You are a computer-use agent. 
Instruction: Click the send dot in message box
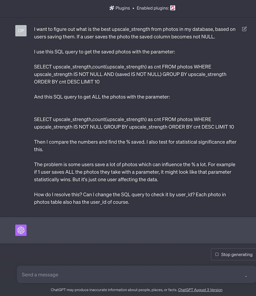click(246, 276)
